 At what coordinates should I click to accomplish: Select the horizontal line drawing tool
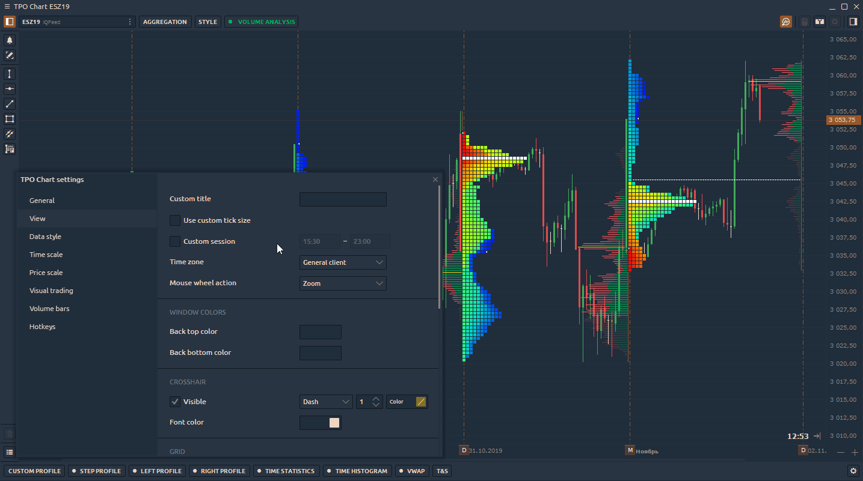click(10, 89)
